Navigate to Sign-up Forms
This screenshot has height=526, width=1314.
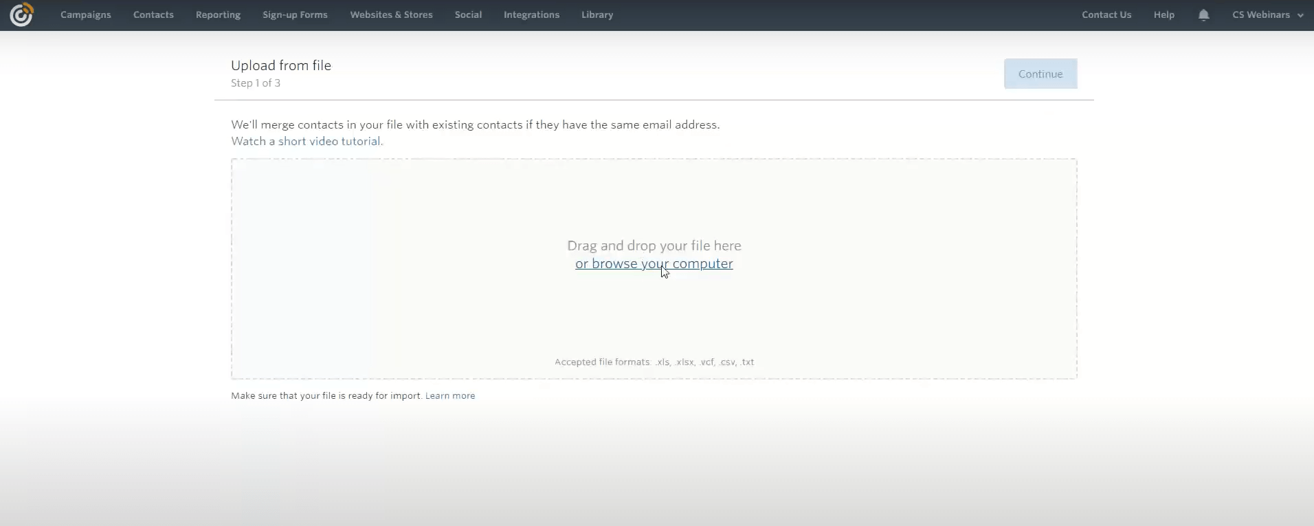click(x=295, y=15)
